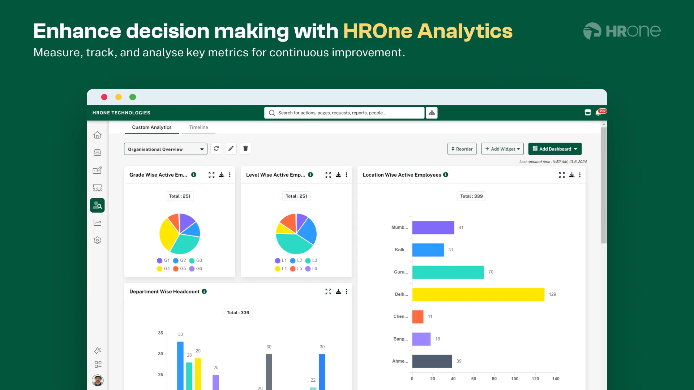Select the Home icon in sidebar
The image size is (694, 390).
pyautogui.click(x=97, y=135)
